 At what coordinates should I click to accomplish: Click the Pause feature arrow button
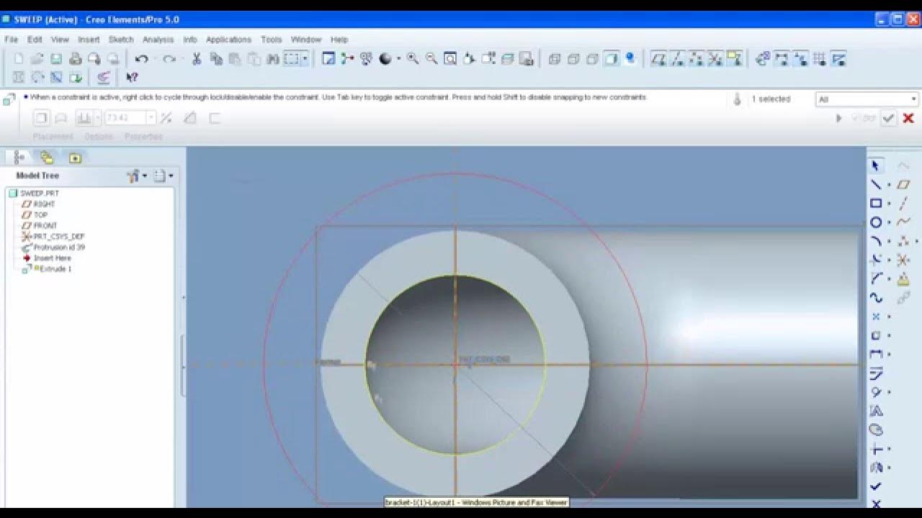click(838, 118)
